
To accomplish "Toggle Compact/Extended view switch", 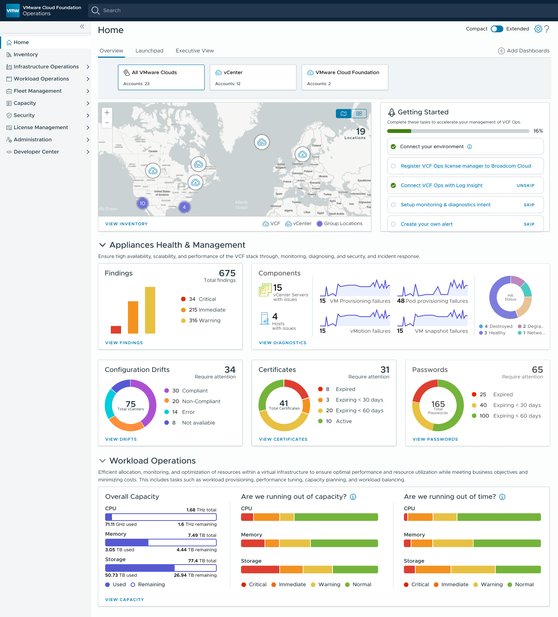I will [497, 29].
